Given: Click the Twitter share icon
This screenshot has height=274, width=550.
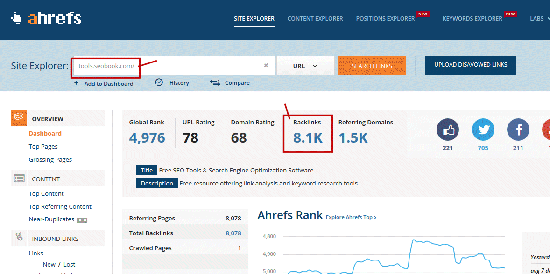Looking at the screenshot, I should [x=483, y=130].
